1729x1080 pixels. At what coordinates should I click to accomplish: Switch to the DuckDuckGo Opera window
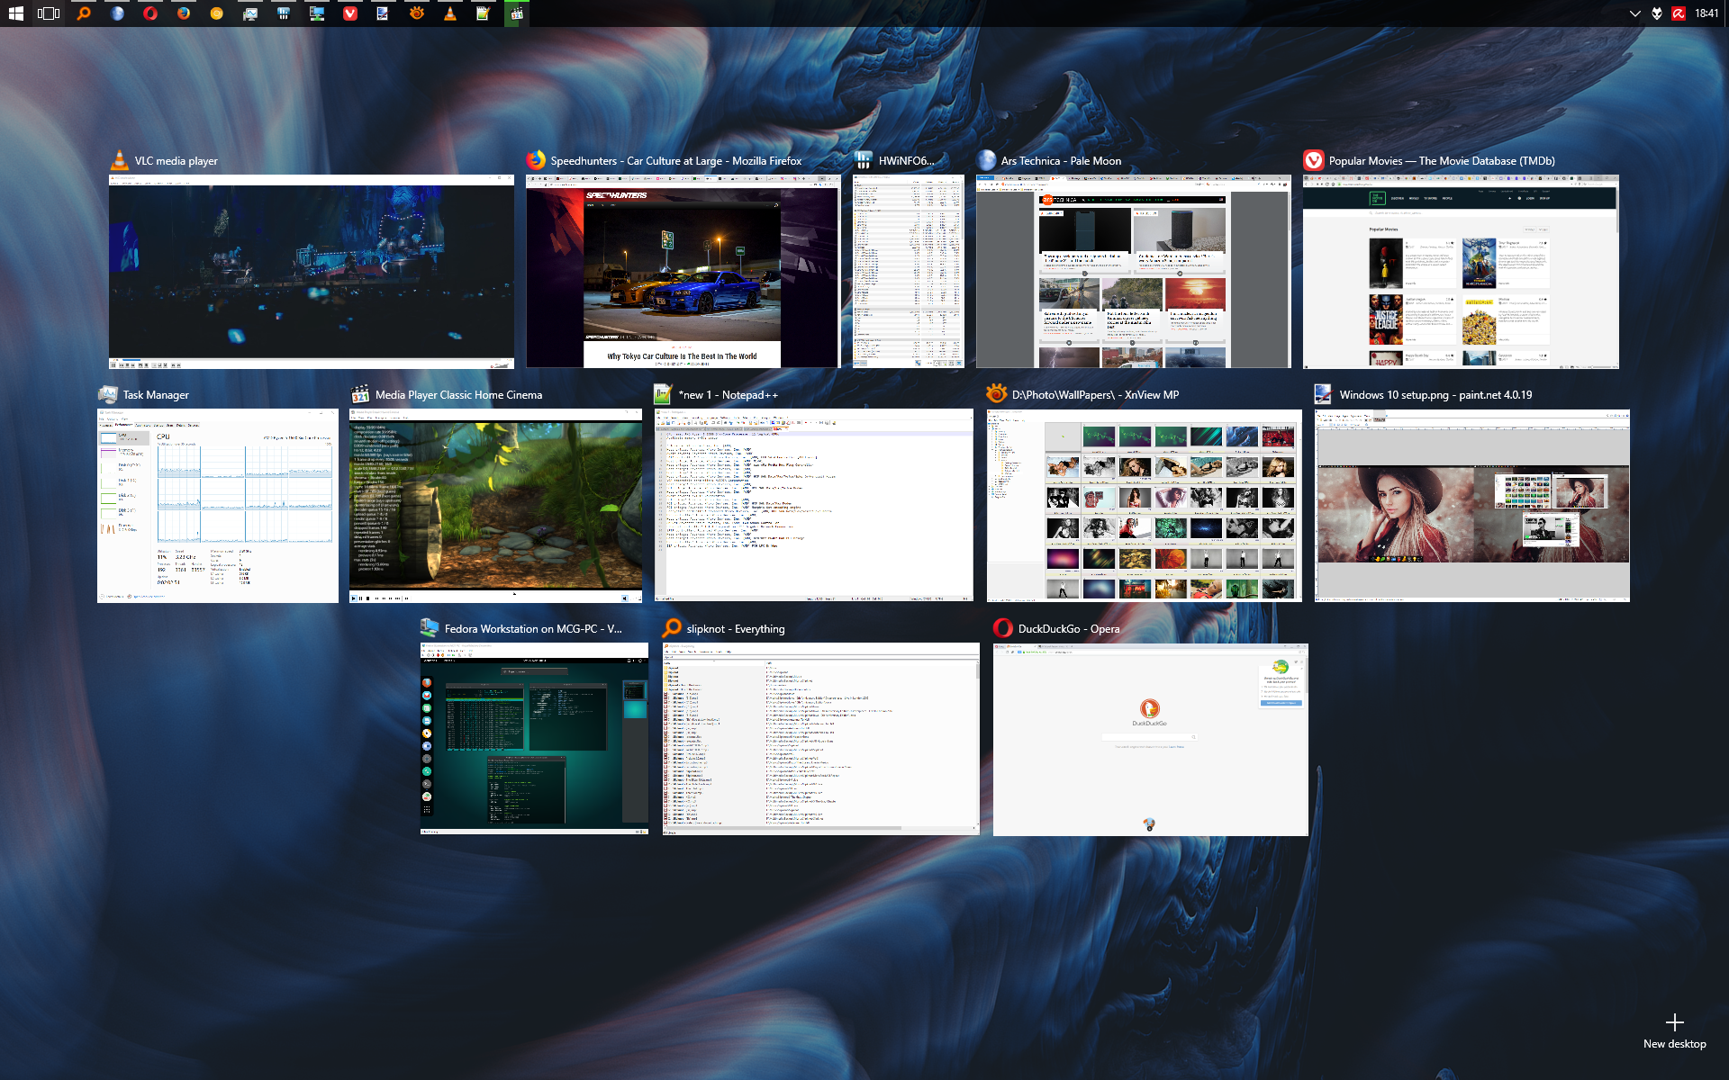1150,739
